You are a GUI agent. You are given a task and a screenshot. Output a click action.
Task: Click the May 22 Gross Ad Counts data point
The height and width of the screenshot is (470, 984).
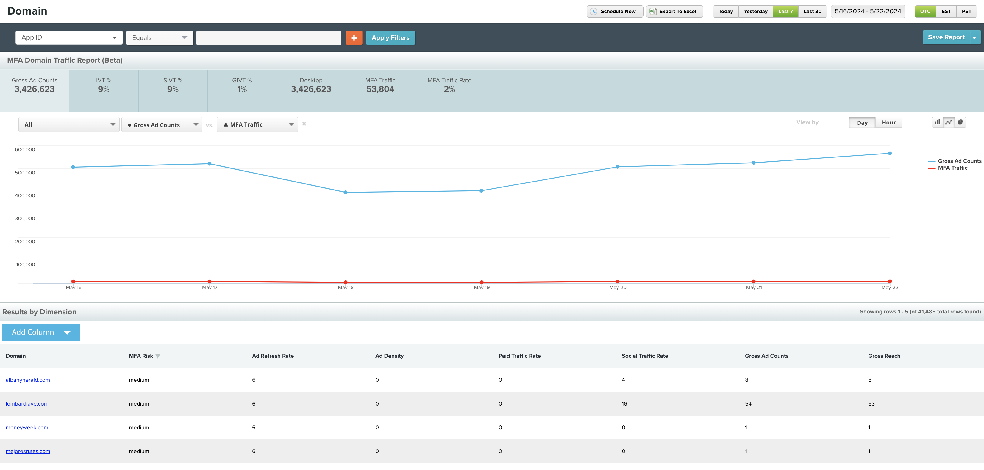click(890, 153)
